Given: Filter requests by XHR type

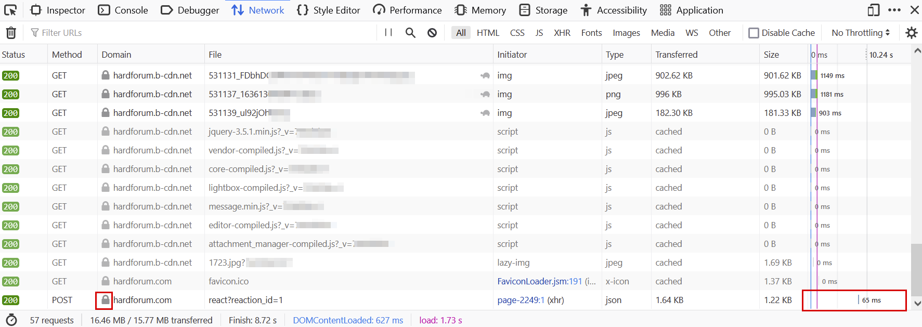Looking at the screenshot, I should [x=562, y=33].
